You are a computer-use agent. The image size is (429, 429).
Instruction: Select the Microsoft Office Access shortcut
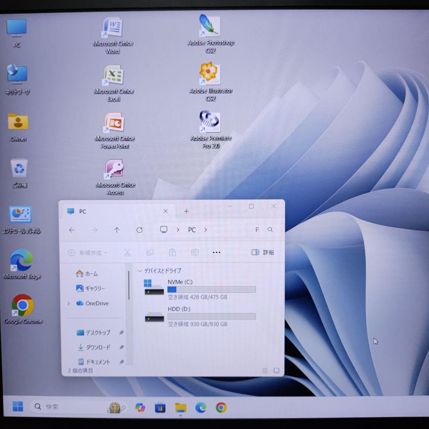115,169
